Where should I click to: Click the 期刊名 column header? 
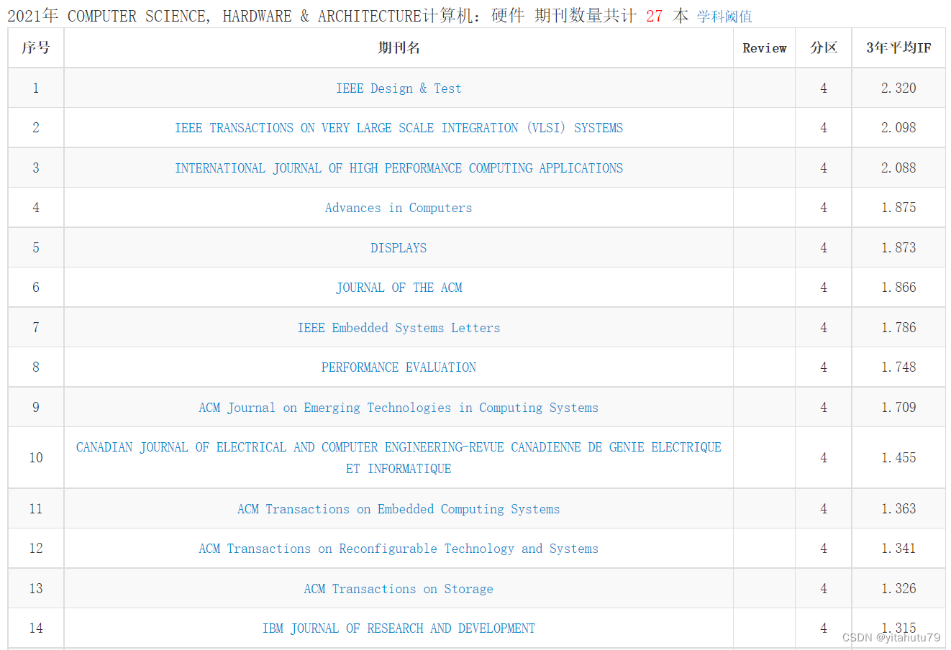(399, 48)
